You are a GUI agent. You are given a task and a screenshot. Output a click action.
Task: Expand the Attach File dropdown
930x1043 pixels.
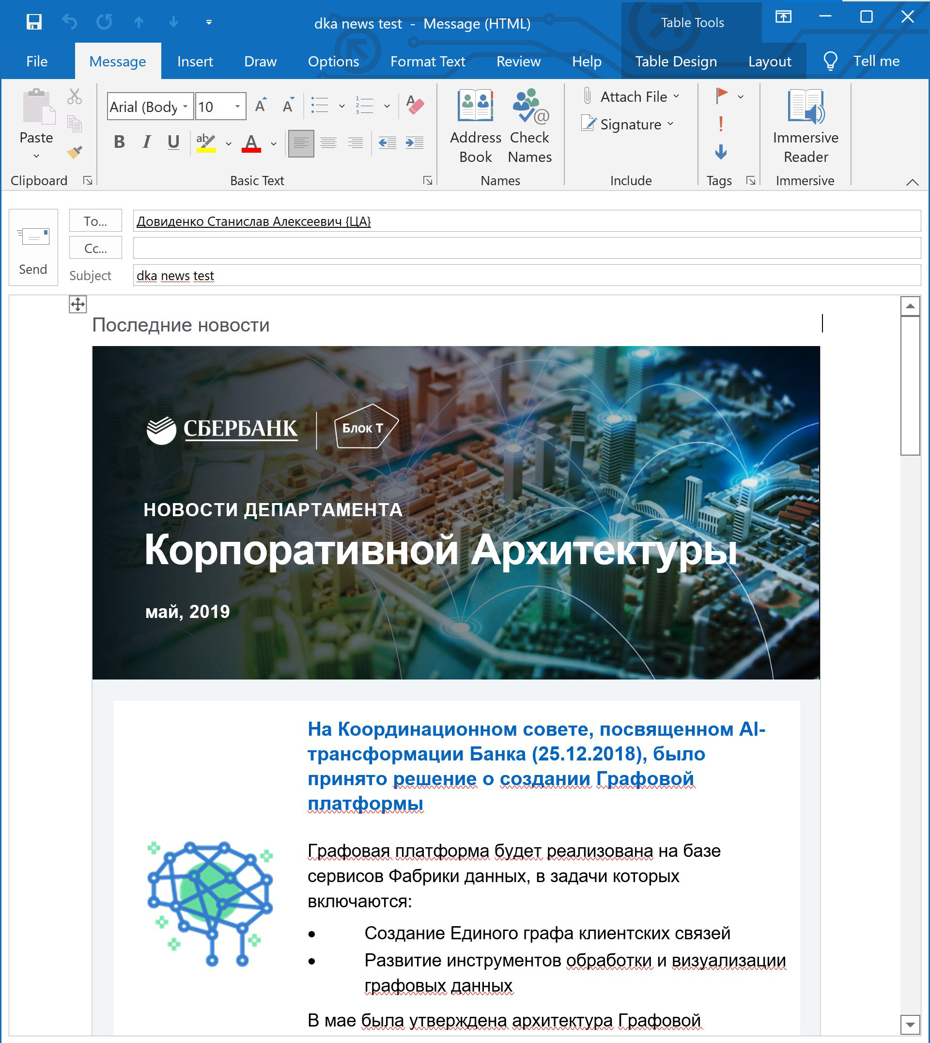[676, 96]
